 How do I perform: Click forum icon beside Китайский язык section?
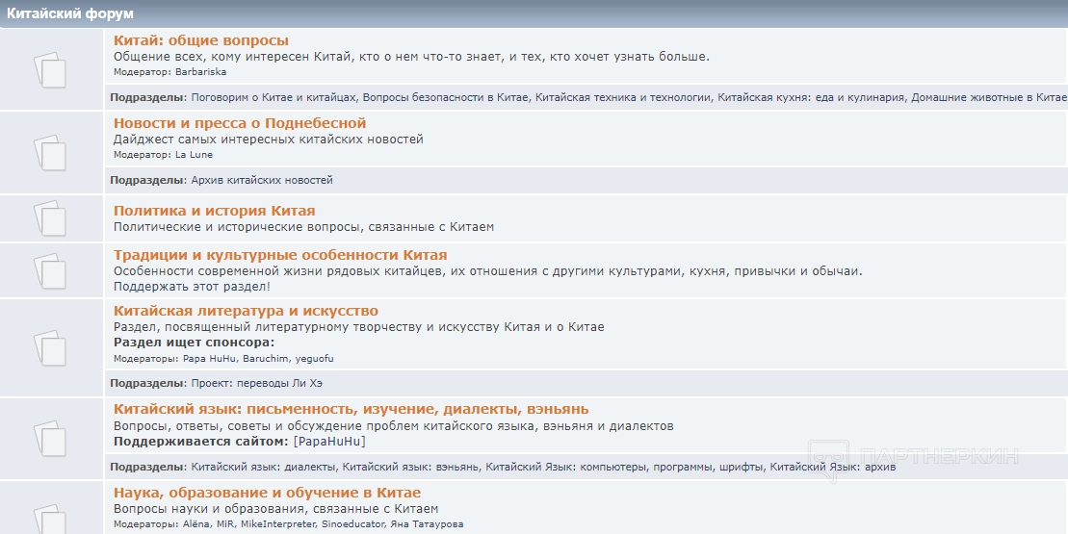tap(51, 438)
